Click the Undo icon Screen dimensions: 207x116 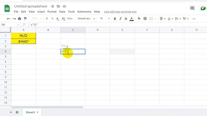[9, 19]
